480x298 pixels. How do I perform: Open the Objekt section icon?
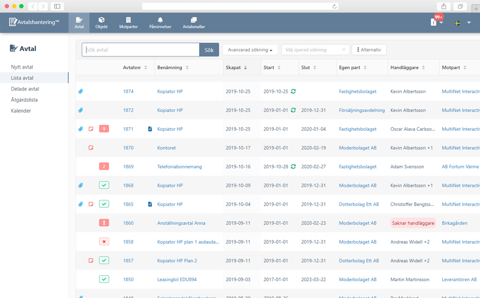[x=101, y=21]
